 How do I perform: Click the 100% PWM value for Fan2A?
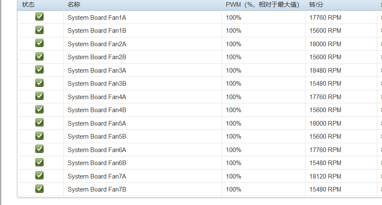[234, 44]
